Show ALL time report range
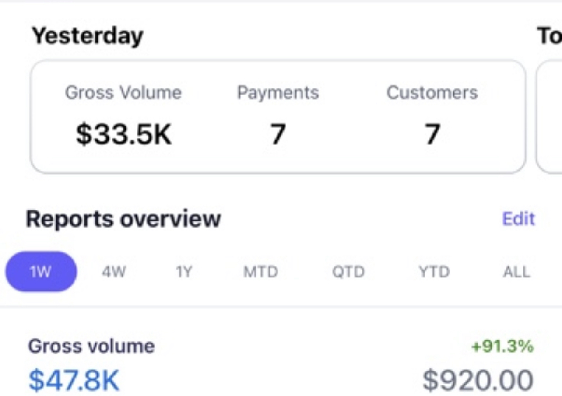 point(516,272)
